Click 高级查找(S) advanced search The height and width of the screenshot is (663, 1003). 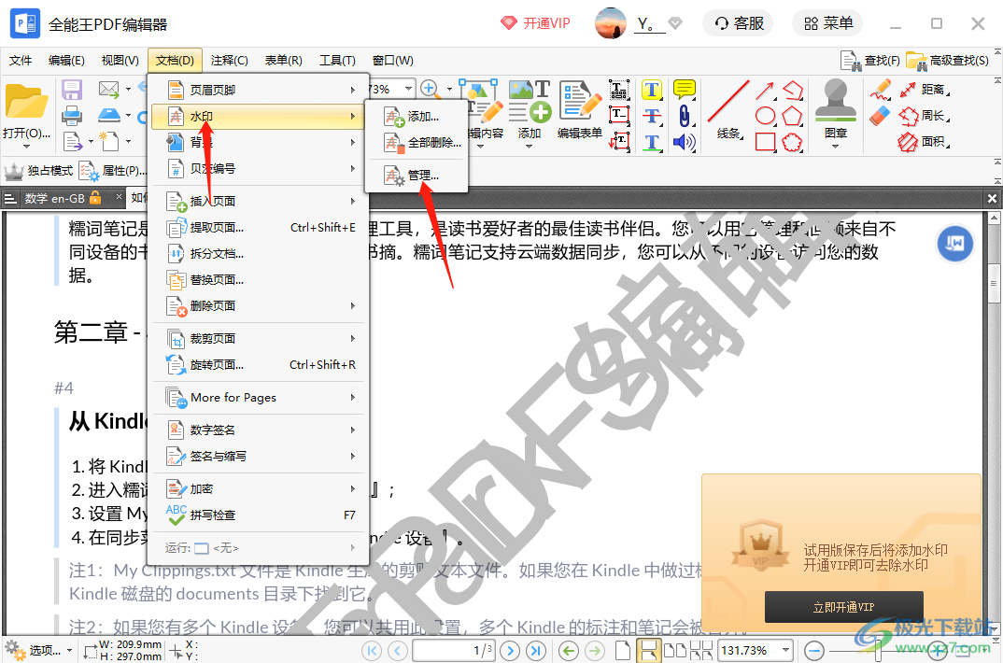(947, 61)
